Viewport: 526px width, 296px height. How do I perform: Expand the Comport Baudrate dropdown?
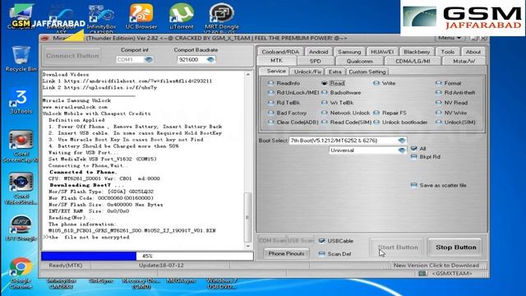(210, 60)
